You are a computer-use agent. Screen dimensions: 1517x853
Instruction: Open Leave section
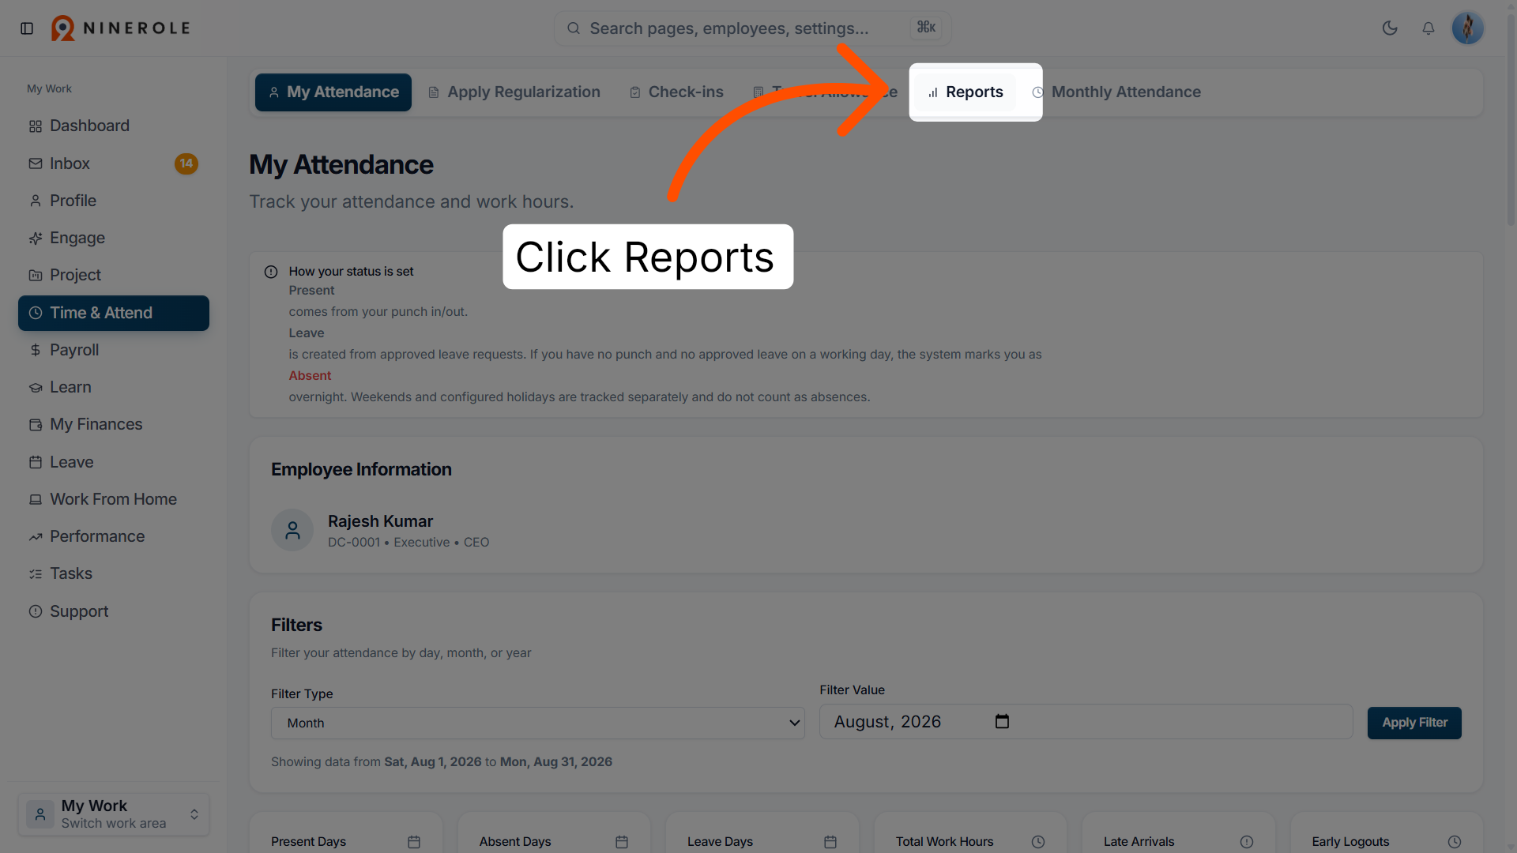pos(114,462)
